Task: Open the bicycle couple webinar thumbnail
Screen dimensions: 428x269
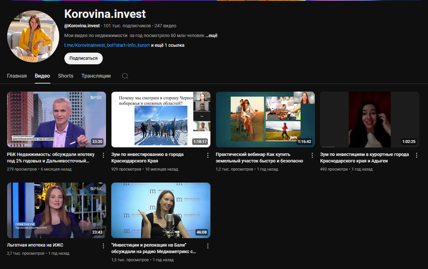Action: pyautogui.click(x=265, y=120)
